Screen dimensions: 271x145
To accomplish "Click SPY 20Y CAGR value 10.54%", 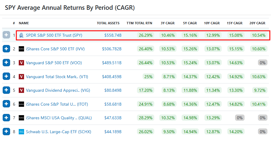I will [259, 35].
